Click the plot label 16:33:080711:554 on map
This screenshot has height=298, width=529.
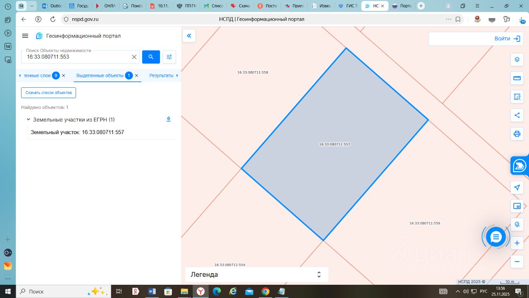pos(230,265)
